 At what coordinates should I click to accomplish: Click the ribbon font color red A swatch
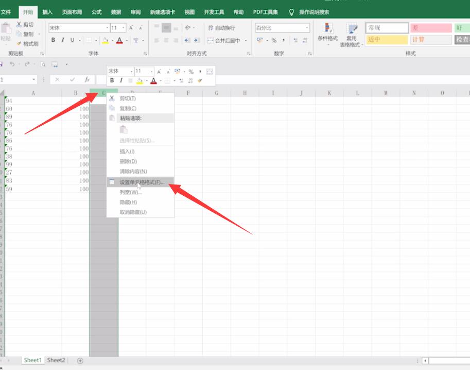119,40
